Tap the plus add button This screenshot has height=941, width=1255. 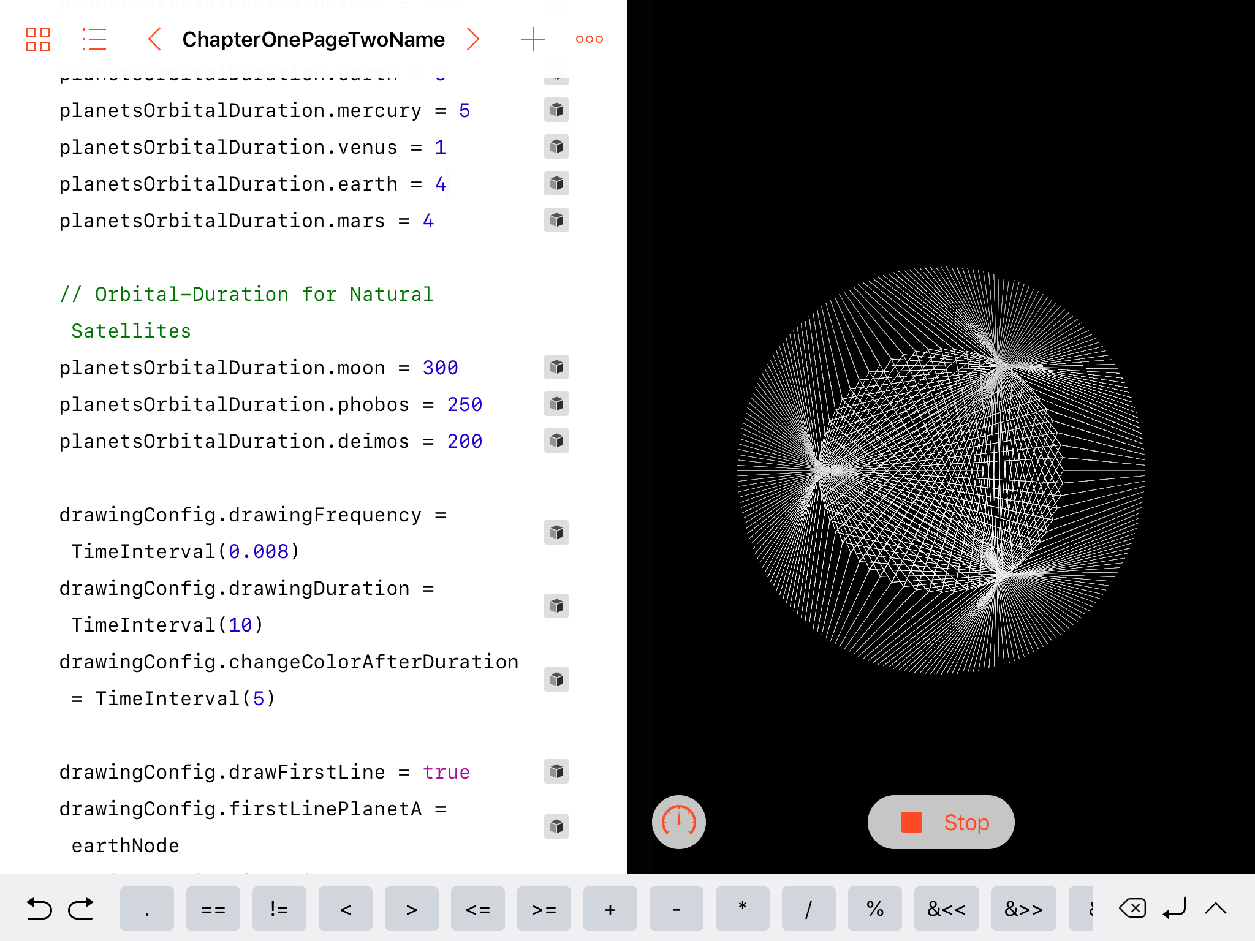coord(533,39)
